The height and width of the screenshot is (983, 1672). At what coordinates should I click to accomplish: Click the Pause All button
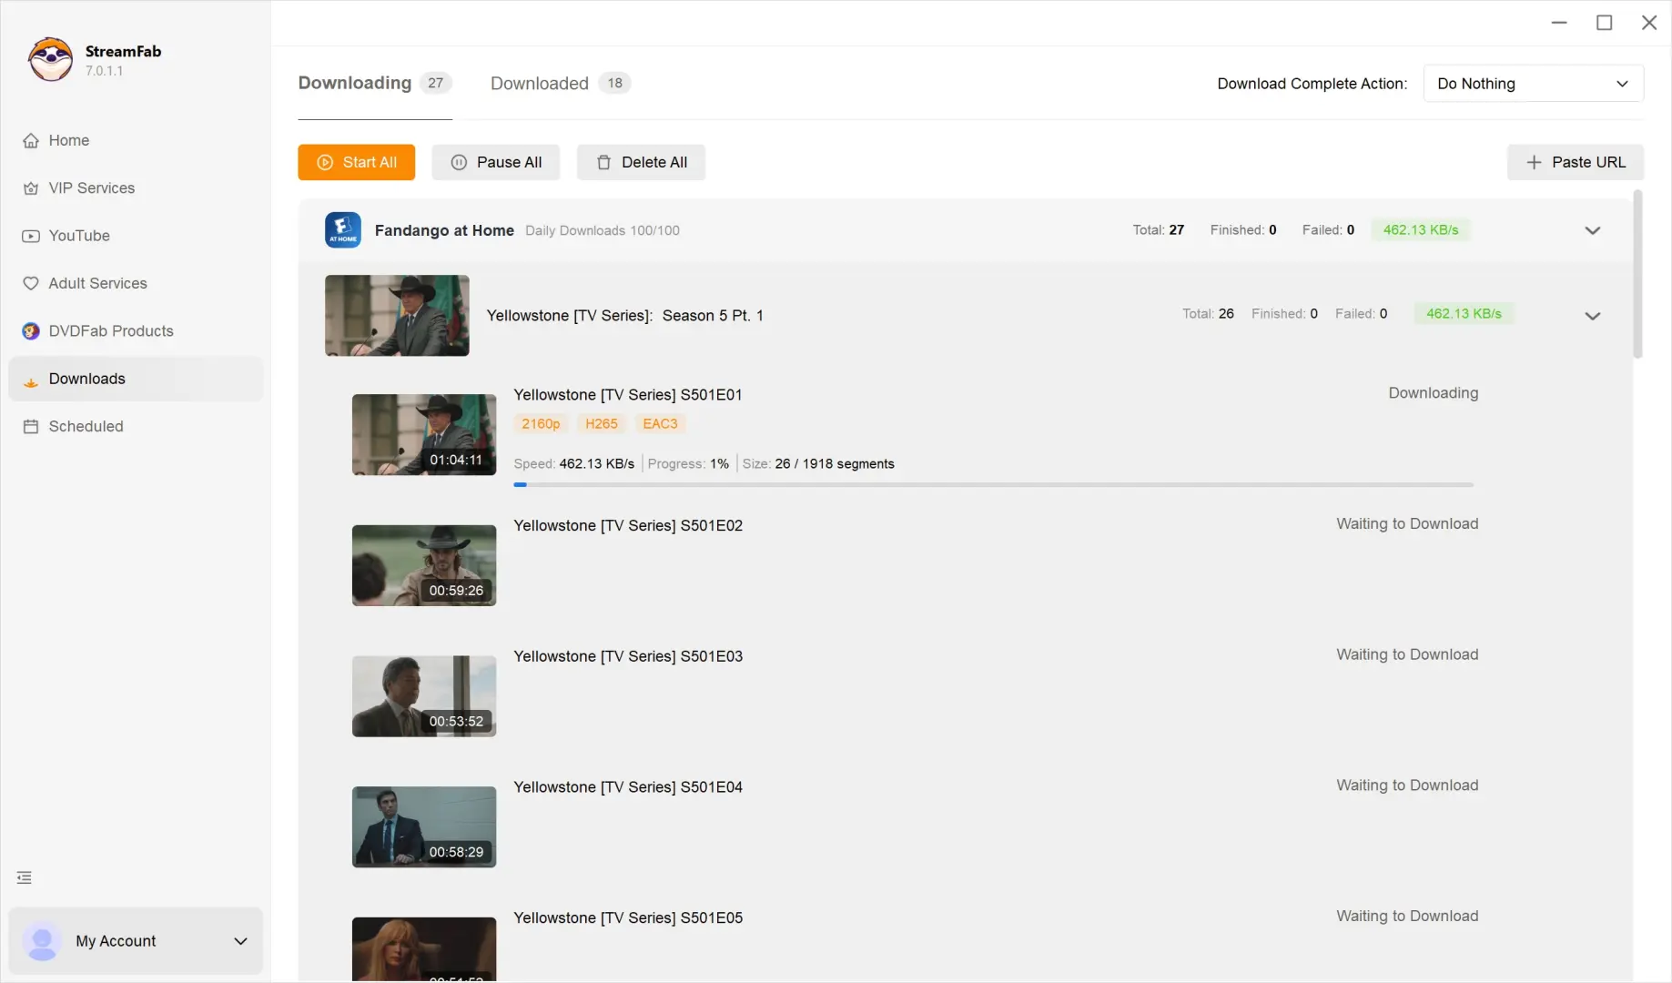click(x=496, y=162)
